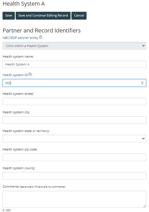Viewport: 149px width, 212px height.
Task: Click the Health system name field
Action: tap(74, 64)
